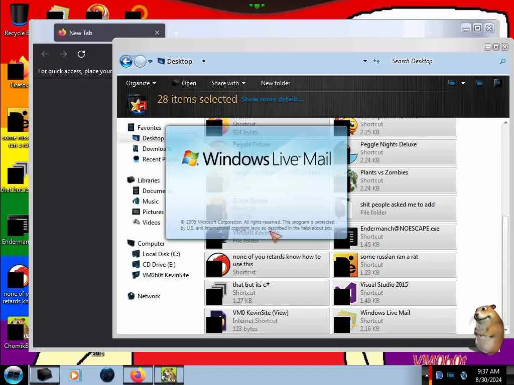Click the Windows Live Mail splash screen
Image resolution: width=514 pixels, height=385 pixels.
point(256,182)
